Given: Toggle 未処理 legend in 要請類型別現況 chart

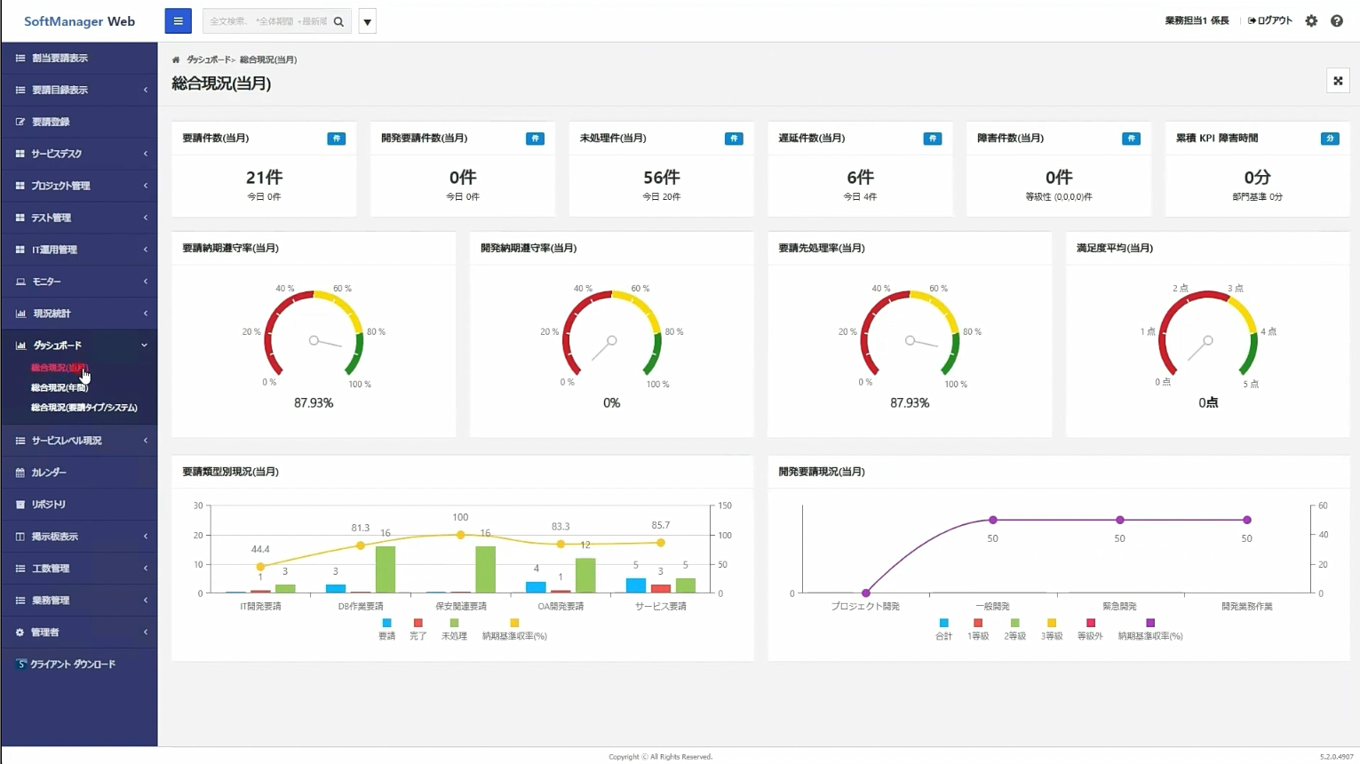Looking at the screenshot, I should [454, 630].
